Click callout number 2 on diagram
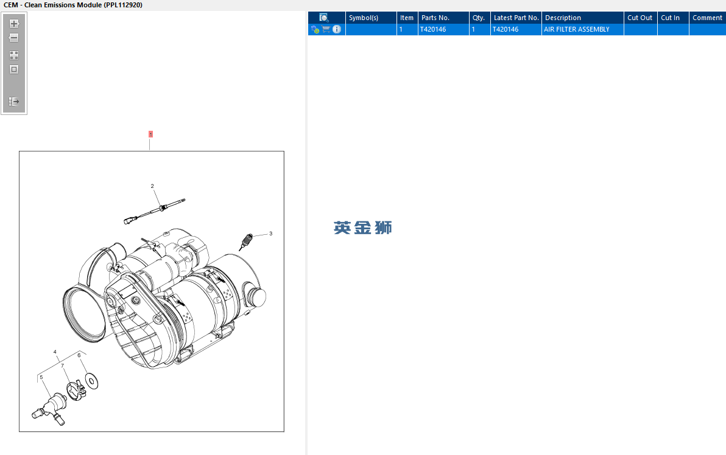Image resolution: width=726 pixels, height=455 pixels. pyautogui.click(x=152, y=186)
